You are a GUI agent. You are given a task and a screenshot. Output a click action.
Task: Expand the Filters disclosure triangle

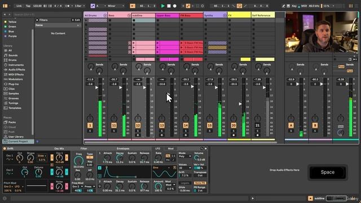pyautogui.click(x=37, y=20)
